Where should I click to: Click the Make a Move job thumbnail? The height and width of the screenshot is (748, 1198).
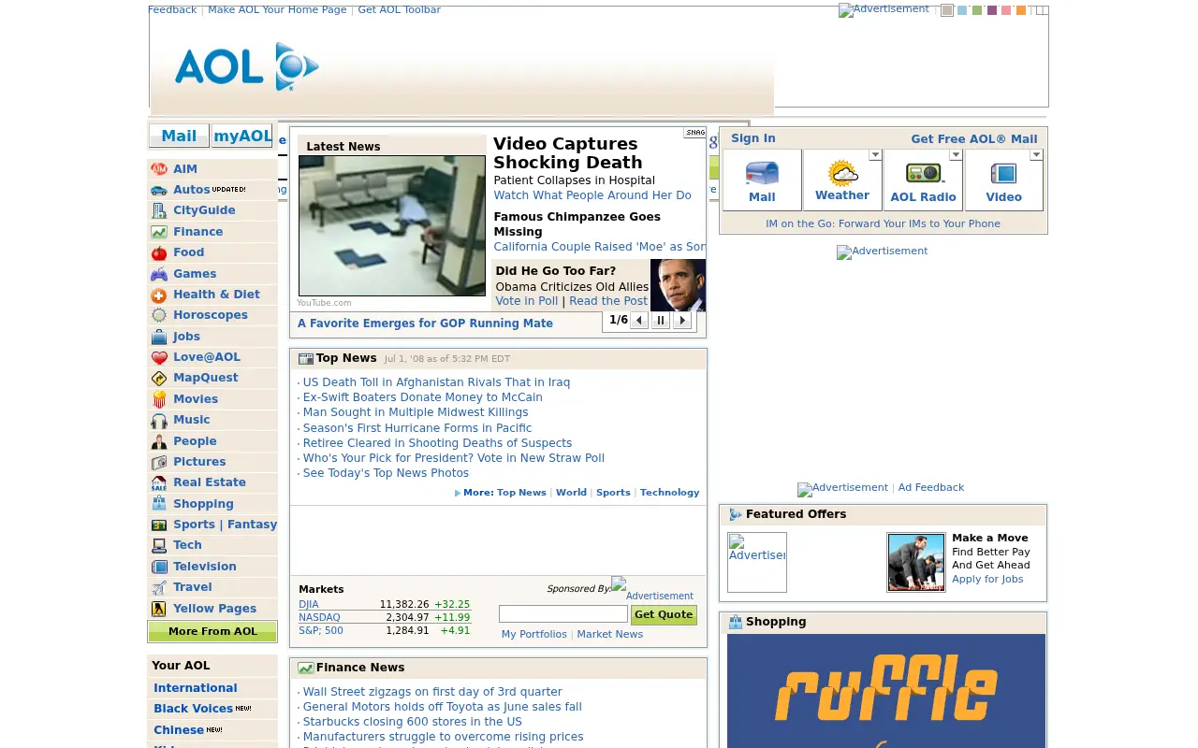tap(916, 562)
